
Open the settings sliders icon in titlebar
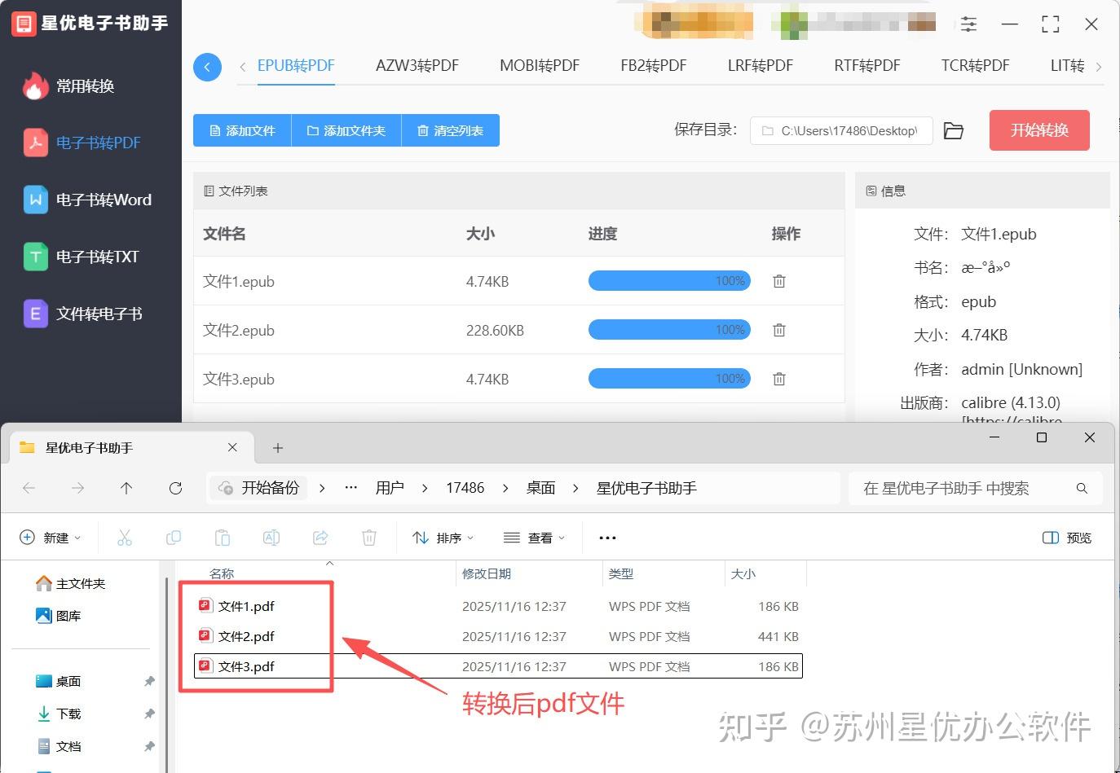pyautogui.click(x=968, y=24)
